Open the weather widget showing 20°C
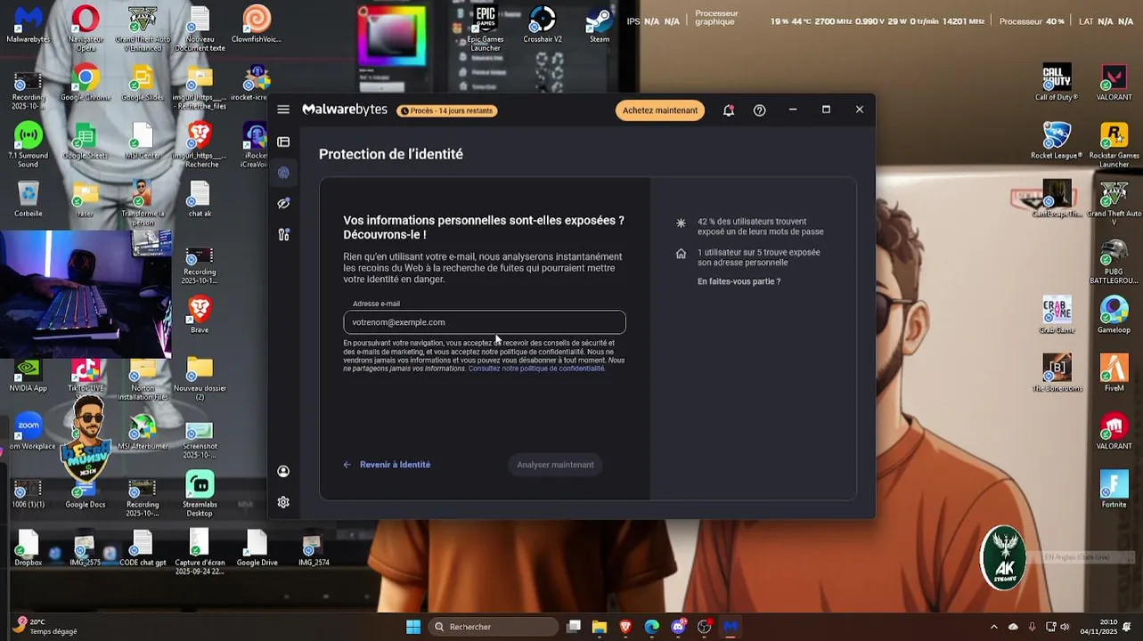 tap(46, 627)
